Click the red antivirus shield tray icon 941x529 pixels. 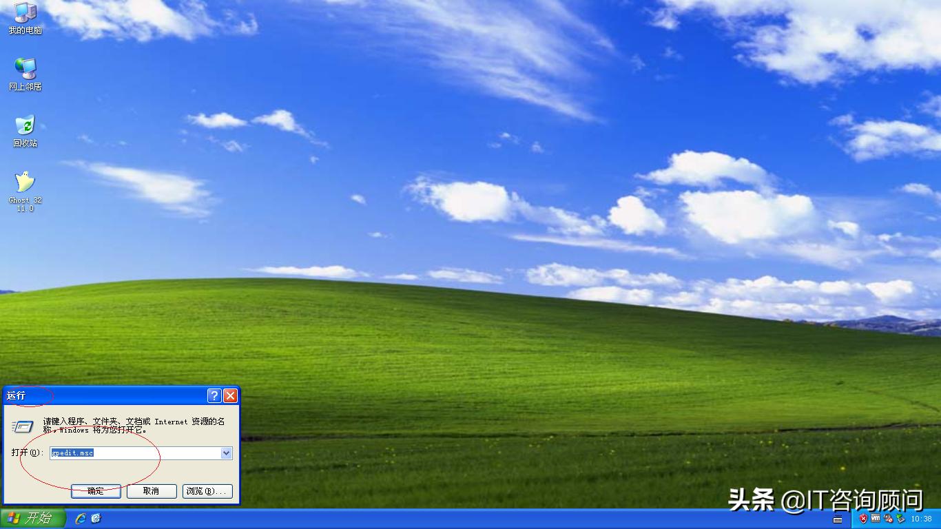coord(863,519)
